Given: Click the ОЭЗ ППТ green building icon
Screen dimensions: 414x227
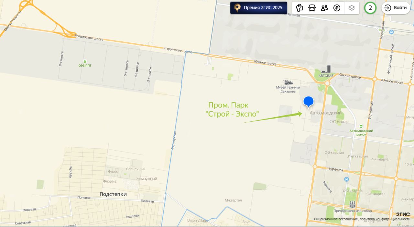Looking at the screenshot, I should (85, 61).
